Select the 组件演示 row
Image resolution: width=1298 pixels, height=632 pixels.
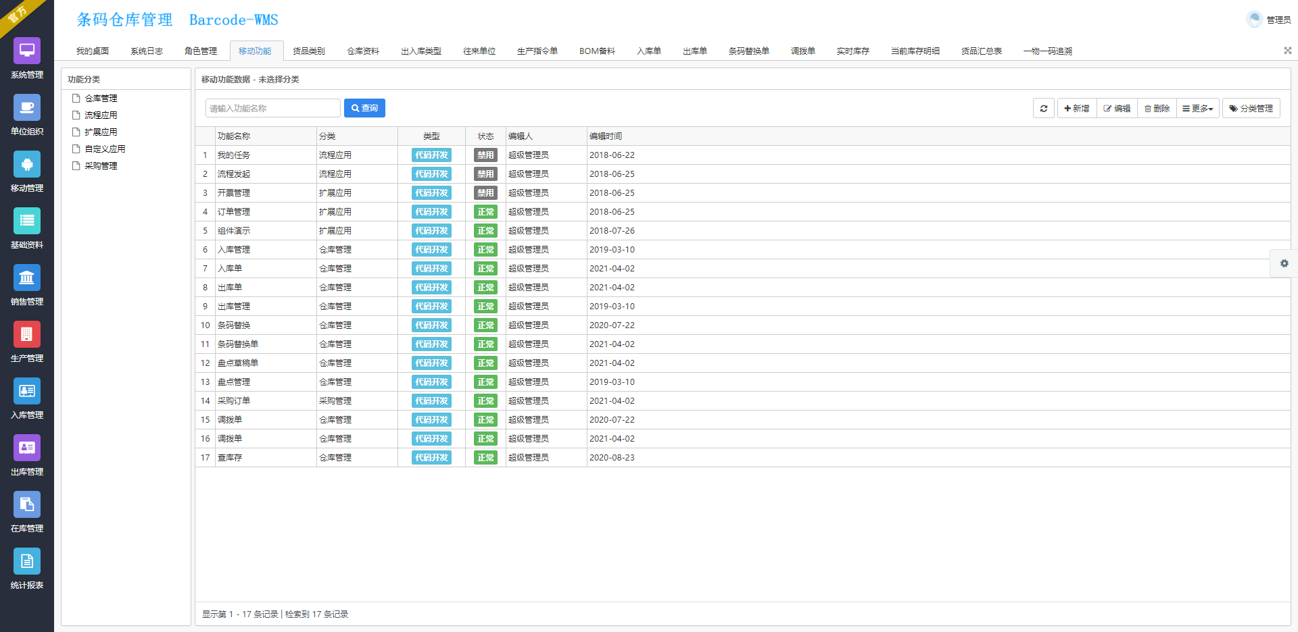coord(743,231)
